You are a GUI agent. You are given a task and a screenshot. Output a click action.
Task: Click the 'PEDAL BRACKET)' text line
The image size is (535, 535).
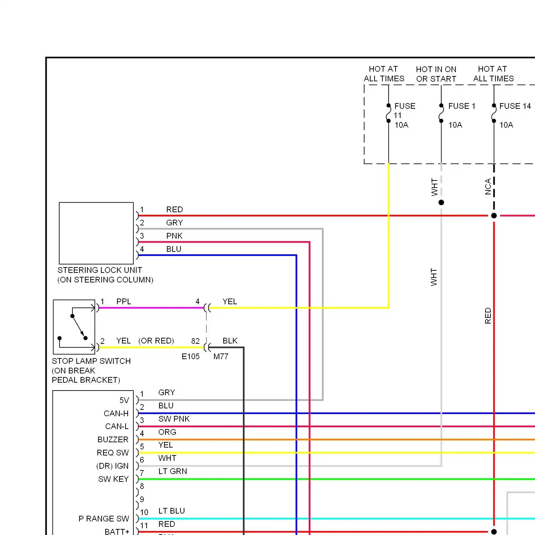tap(86, 380)
